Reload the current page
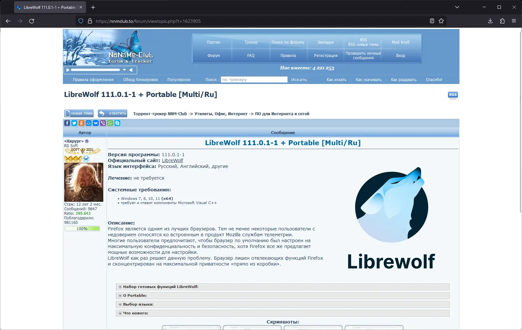 coord(32,21)
